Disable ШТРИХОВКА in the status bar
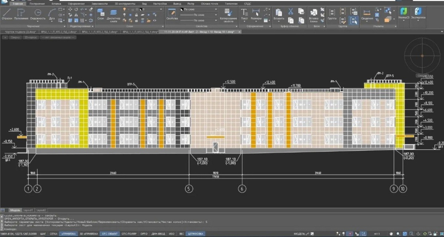Screen dimensions: 444x237 (x=196, y=234)
